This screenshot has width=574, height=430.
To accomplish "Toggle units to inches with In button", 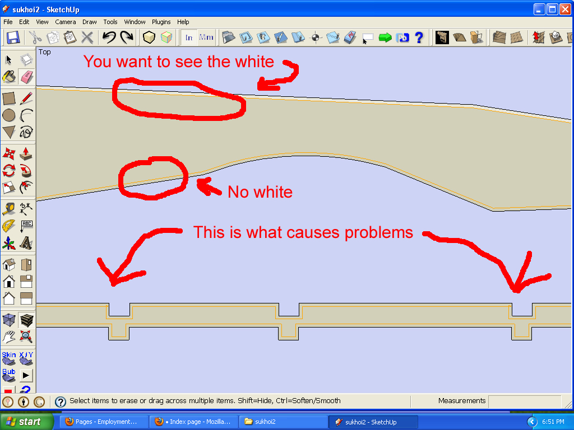I will 189,38.
